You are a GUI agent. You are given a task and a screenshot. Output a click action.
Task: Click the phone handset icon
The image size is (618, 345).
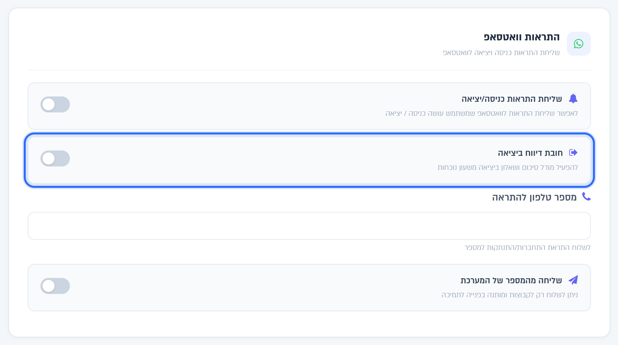point(586,197)
